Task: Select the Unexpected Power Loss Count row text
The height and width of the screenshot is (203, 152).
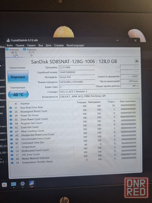Action: (x=38, y=135)
